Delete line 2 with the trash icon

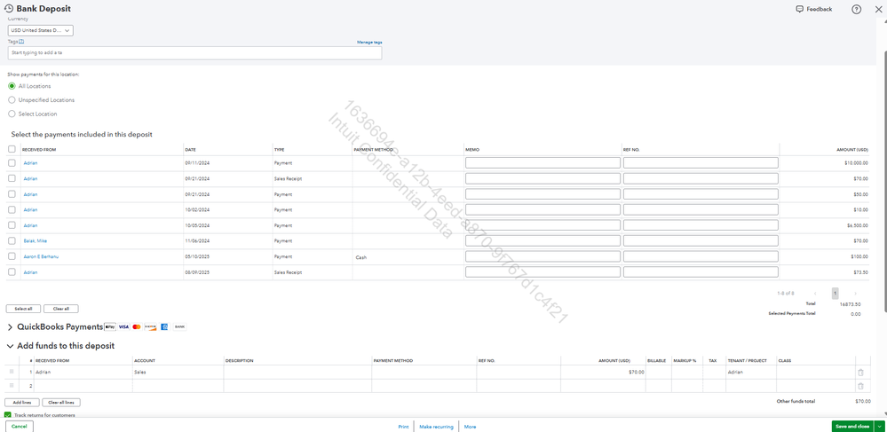(x=860, y=386)
